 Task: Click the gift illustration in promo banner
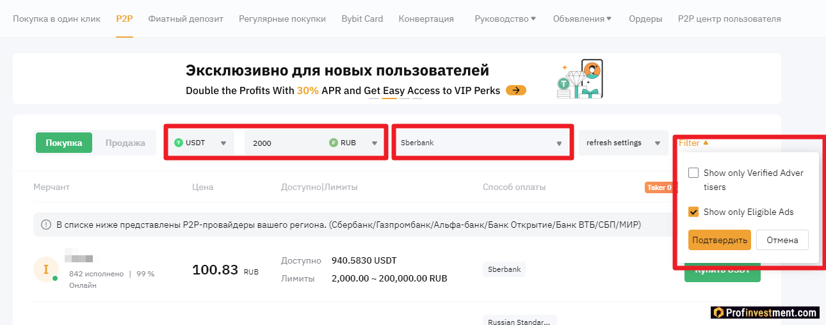tap(580, 79)
